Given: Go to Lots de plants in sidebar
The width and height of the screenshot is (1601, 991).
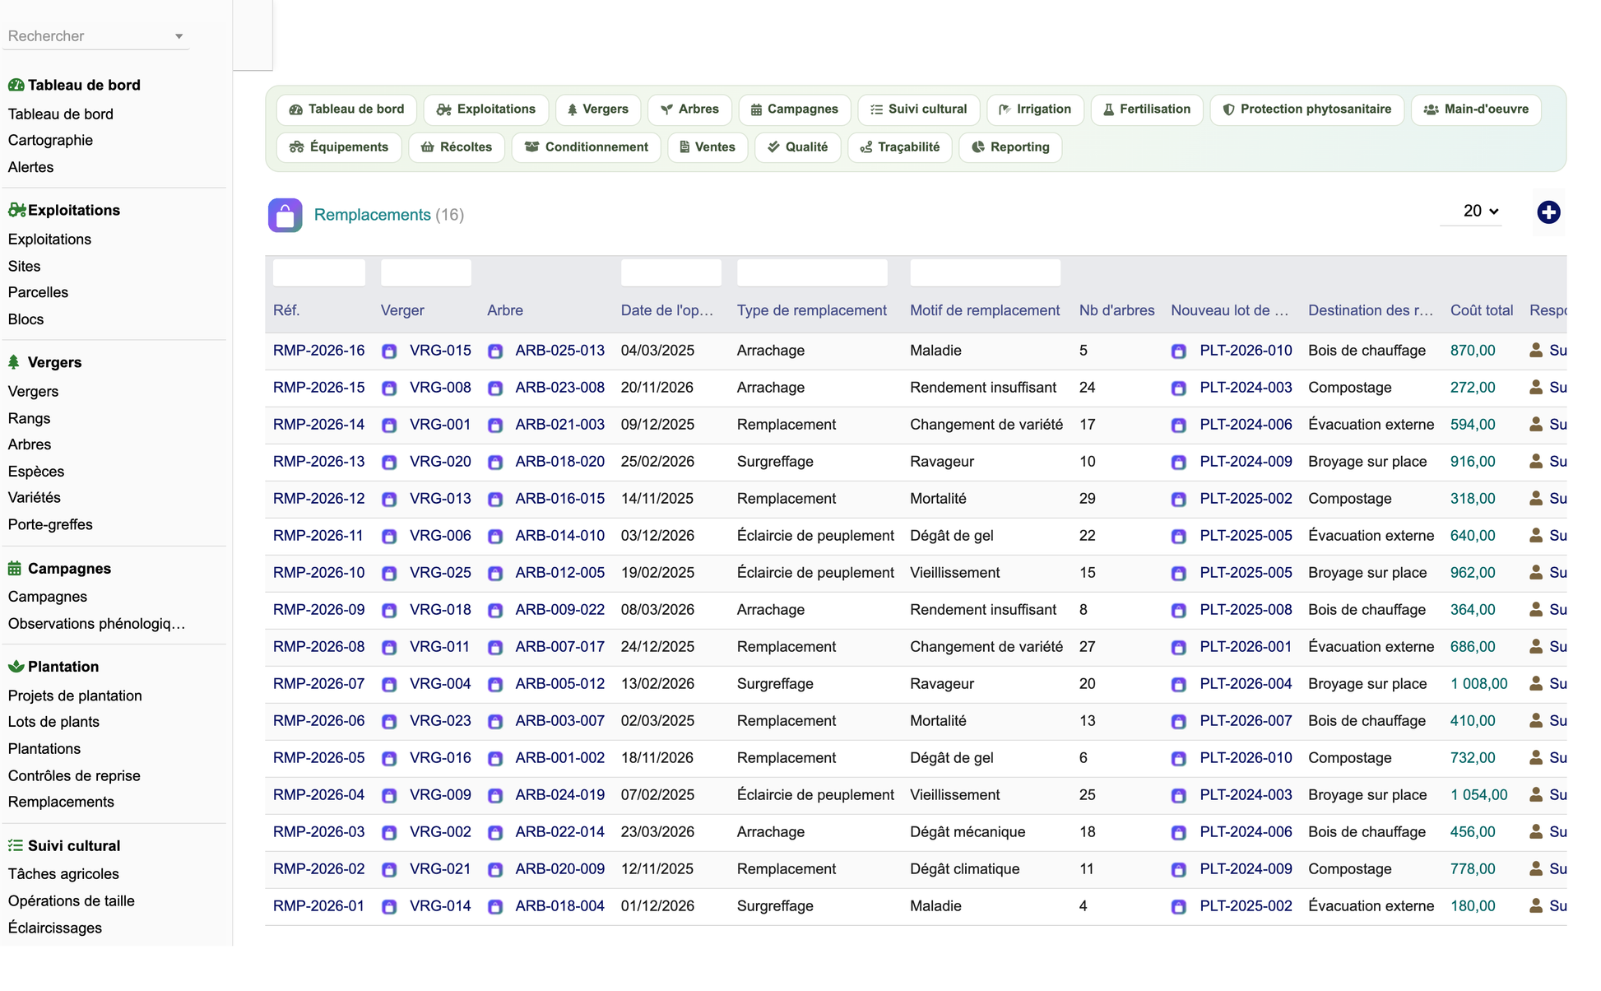Looking at the screenshot, I should (53, 722).
